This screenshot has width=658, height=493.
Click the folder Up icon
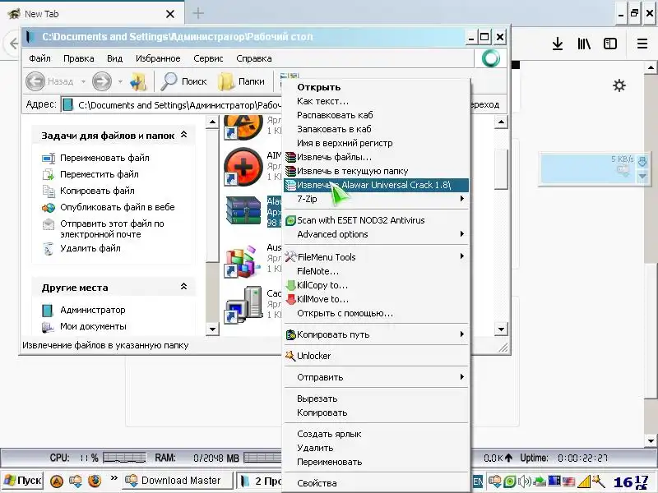[138, 81]
